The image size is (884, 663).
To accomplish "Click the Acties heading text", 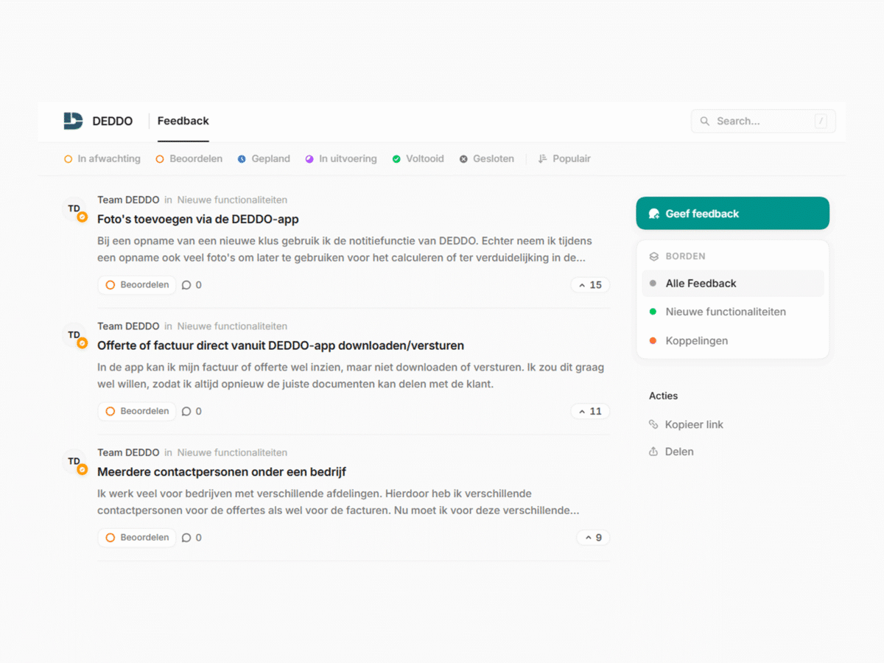I will tap(664, 396).
